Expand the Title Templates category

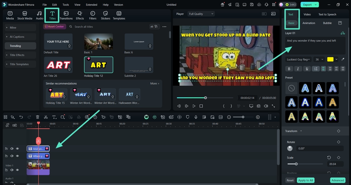click(20, 64)
